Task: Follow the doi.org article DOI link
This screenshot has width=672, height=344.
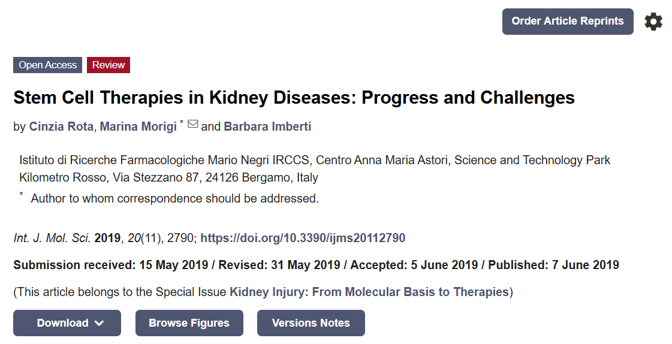Action: click(303, 238)
